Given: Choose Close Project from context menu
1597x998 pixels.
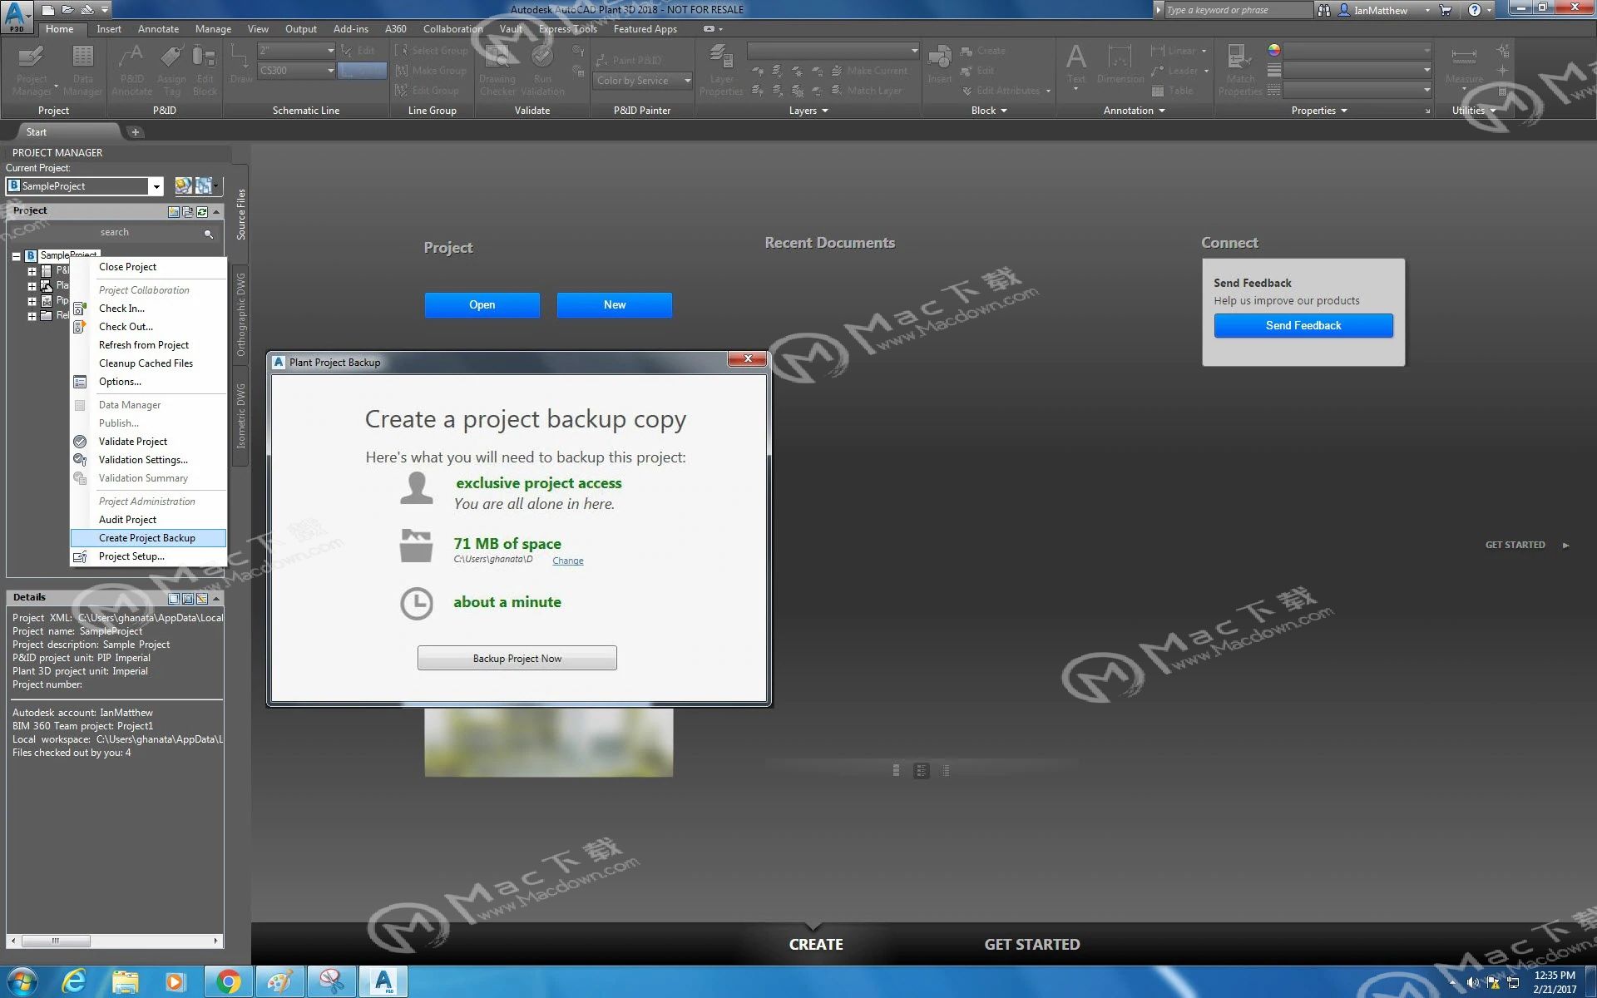Looking at the screenshot, I should (148, 267).
